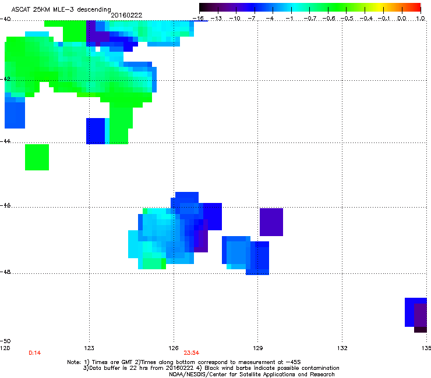
Task: Click the '126' longitude axis label
Action: (x=174, y=348)
